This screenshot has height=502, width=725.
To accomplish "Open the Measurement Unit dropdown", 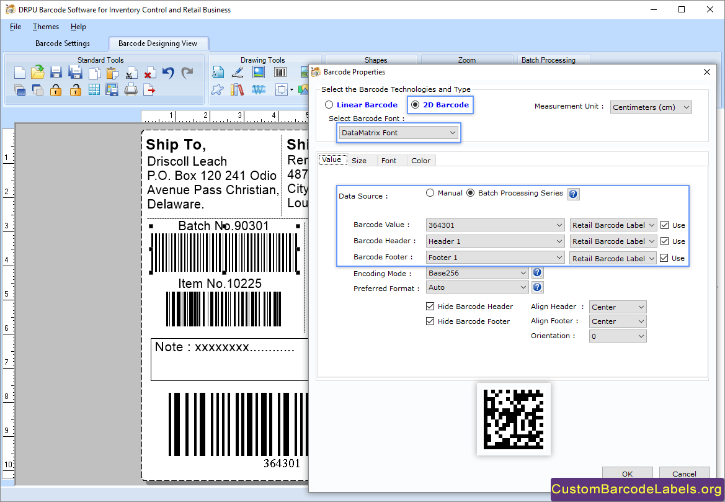I will [x=651, y=107].
